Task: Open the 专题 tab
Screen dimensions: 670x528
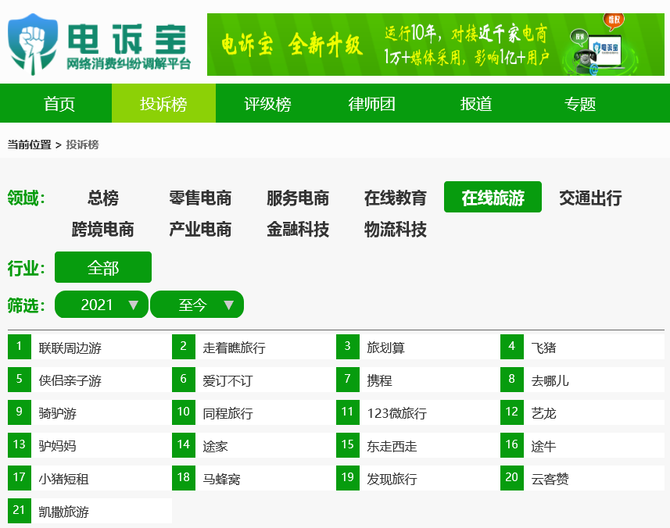Action: click(x=580, y=104)
